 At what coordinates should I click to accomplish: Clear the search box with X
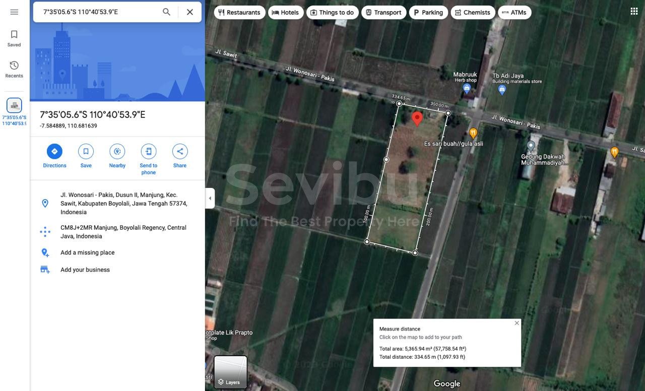click(x=190, y=12)
